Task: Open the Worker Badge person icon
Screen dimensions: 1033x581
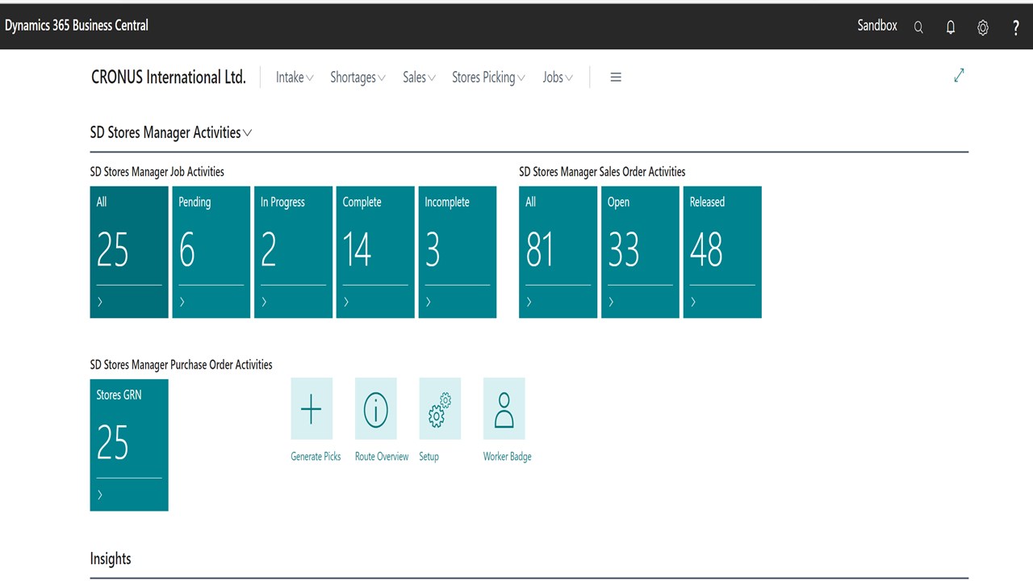Action: 504,409
